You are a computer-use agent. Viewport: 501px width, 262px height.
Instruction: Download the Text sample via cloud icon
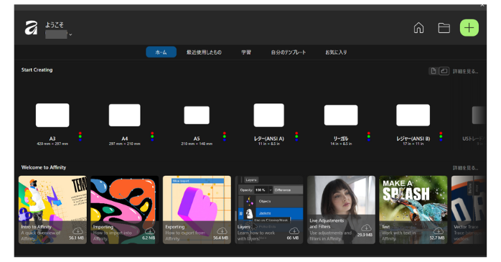tap(439, 230)
